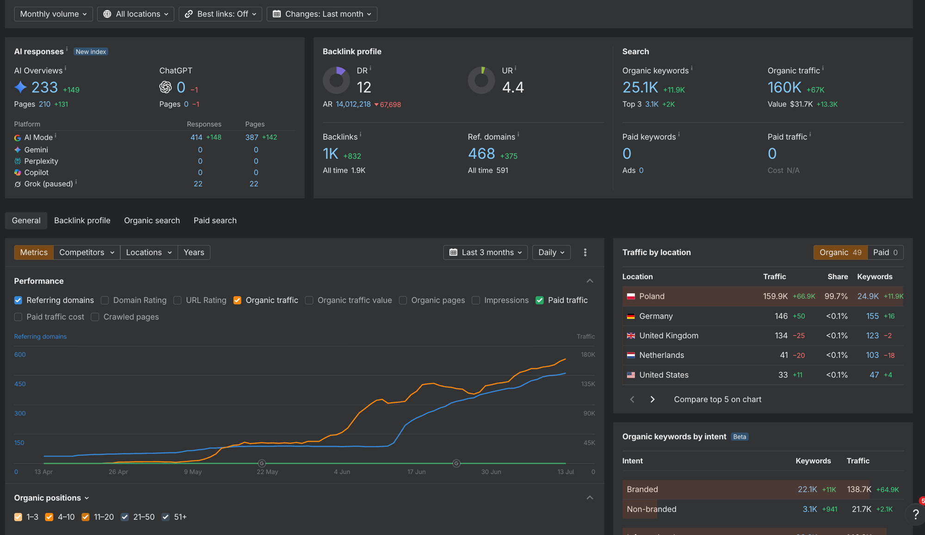The image size is (925, 535).
Task: Enable the URL Rating checkbox
Action: [x=178, y=300]
